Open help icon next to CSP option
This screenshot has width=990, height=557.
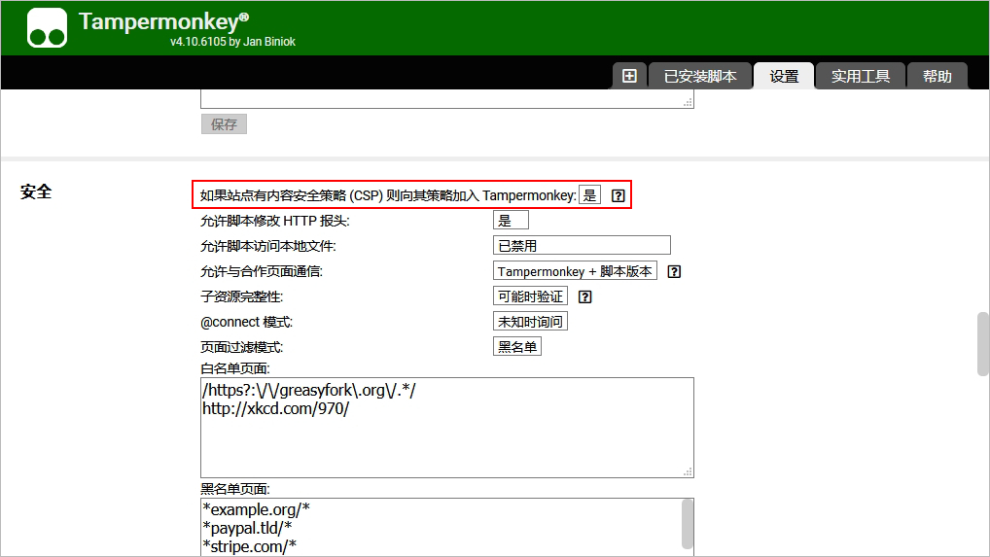(x=619, y=195)
